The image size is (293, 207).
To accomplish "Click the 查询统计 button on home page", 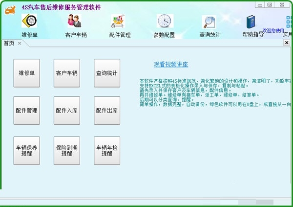I will [x=107, y=73].
